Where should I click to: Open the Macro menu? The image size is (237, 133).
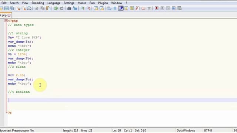pos(81,3)
